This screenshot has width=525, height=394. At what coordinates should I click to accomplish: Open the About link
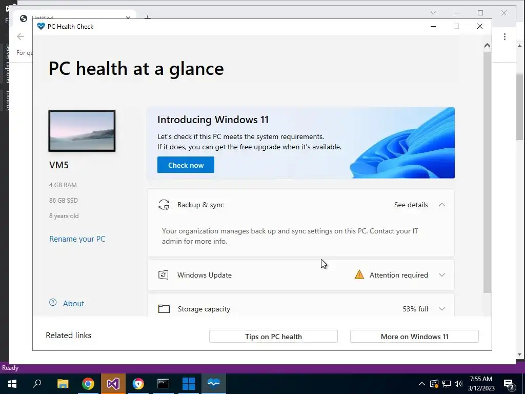point(74,304)
